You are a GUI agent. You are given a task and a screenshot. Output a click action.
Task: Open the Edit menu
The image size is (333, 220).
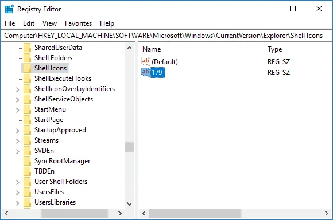coord(29,23)
